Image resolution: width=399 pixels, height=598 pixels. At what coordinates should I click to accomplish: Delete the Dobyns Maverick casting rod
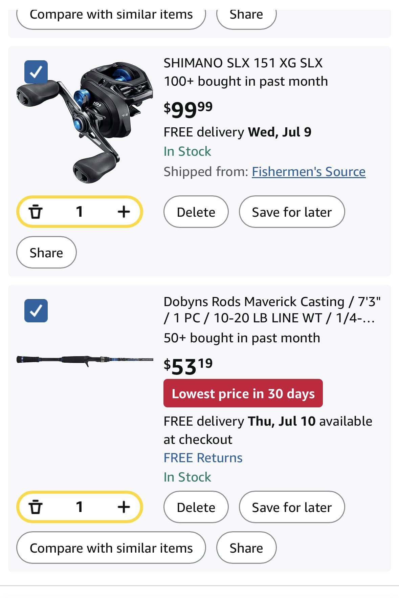(x=196, y=507)
